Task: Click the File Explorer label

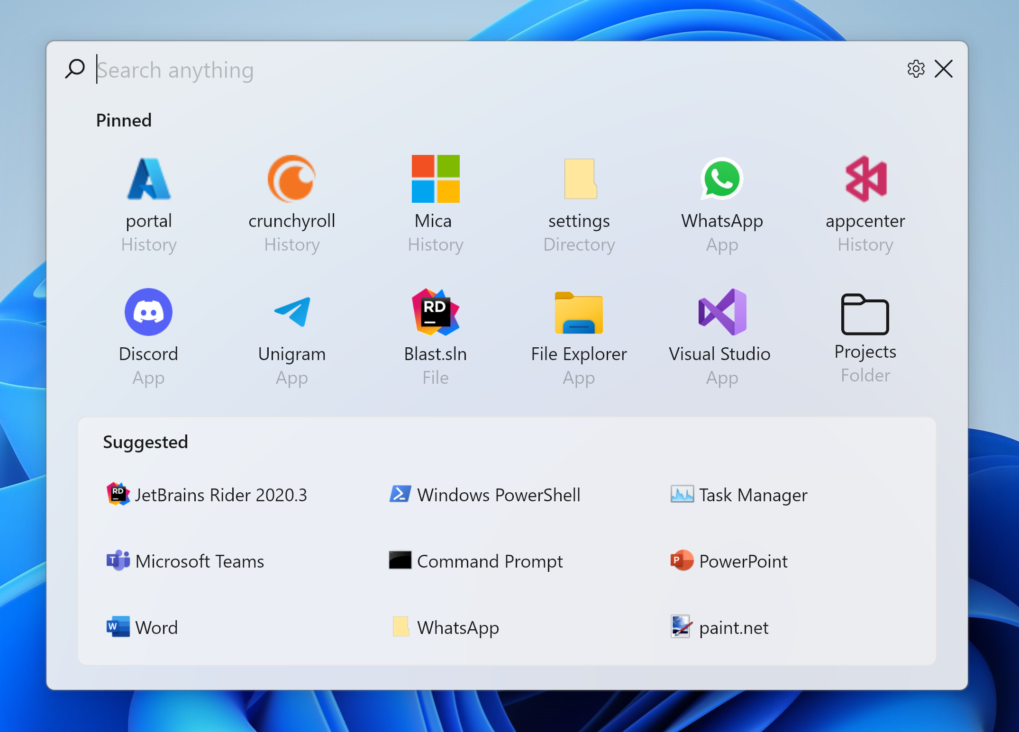Action: point(579,354)
